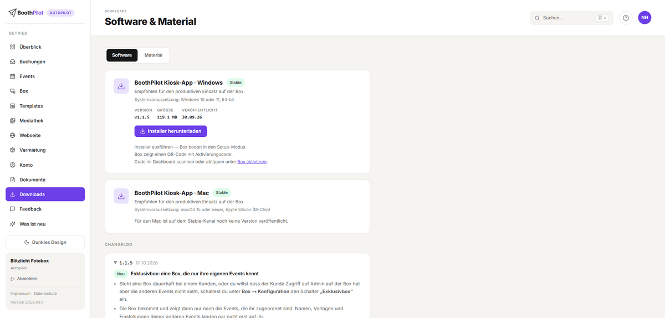The image size is (665, 318).
Task: Click the Blitzlicht Fotobox account name
Action: click(x=29, y=260)
